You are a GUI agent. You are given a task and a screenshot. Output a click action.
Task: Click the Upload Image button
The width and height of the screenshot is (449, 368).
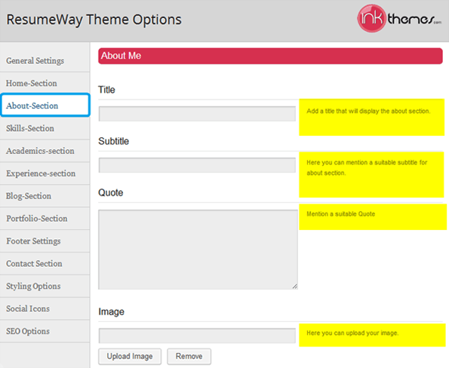tap(130, 356)
